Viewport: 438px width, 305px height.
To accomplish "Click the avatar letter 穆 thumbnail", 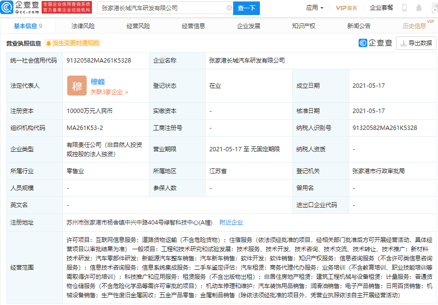I will point(77,85).
